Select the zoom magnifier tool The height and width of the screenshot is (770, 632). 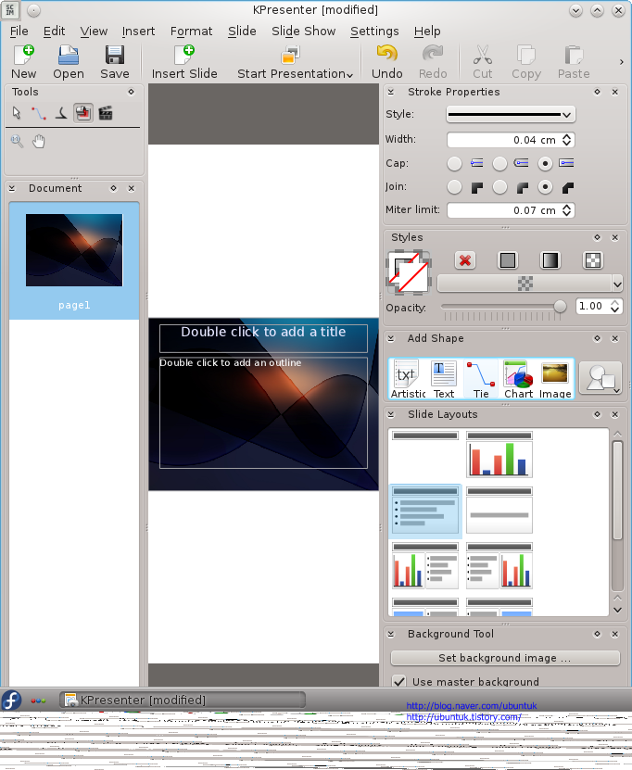[x=17, y=142]
